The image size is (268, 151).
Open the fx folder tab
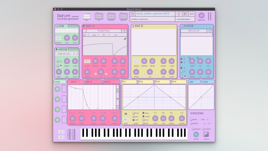click(x=99, y=16)
